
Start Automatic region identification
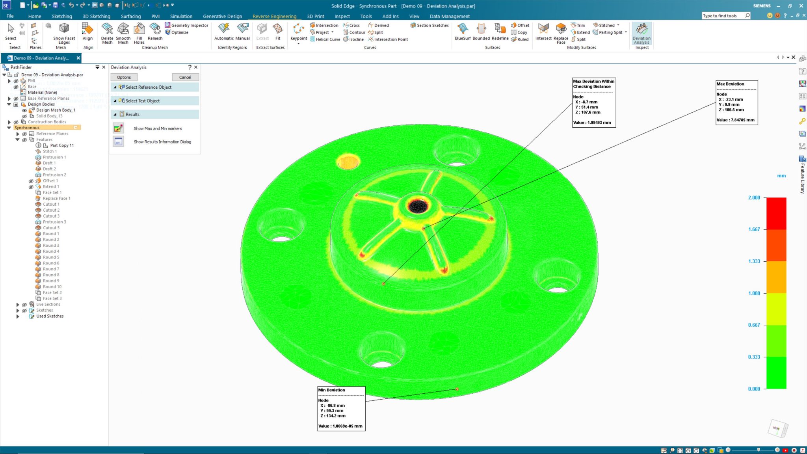pos(224,32)
